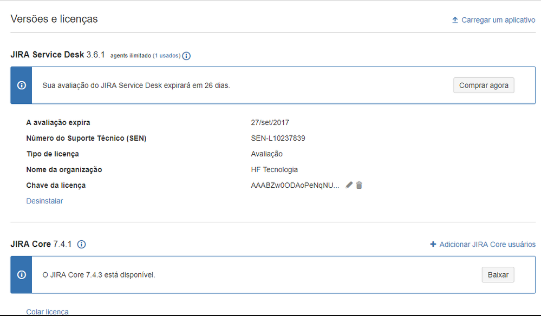Click plus icon for adding JIRA Core users

point(433,245)
